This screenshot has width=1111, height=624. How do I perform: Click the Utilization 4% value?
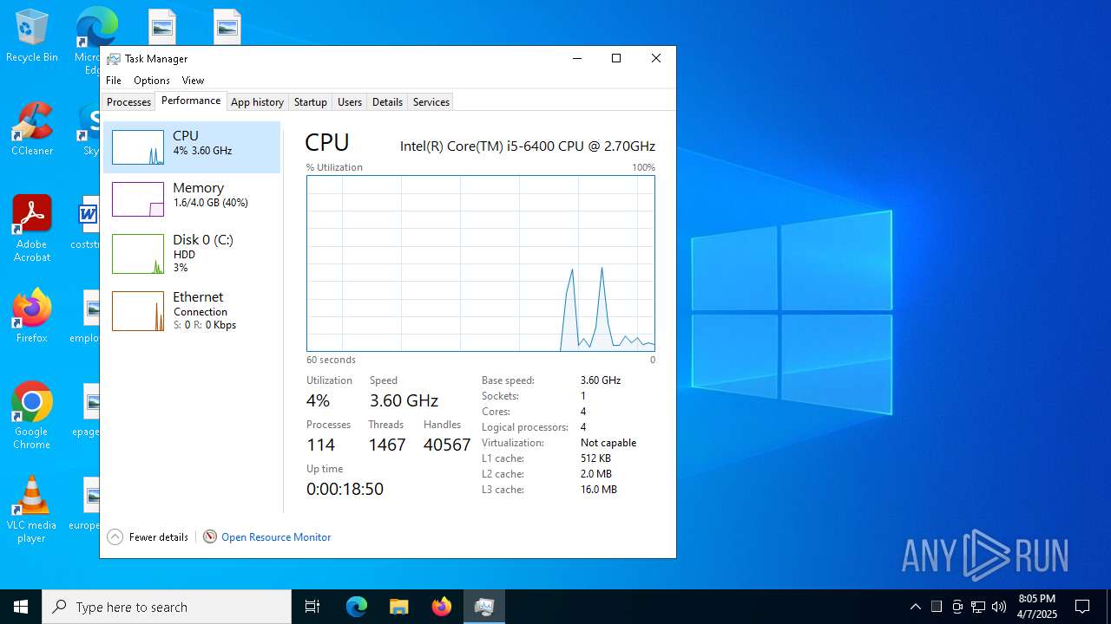tap(318, 400)
